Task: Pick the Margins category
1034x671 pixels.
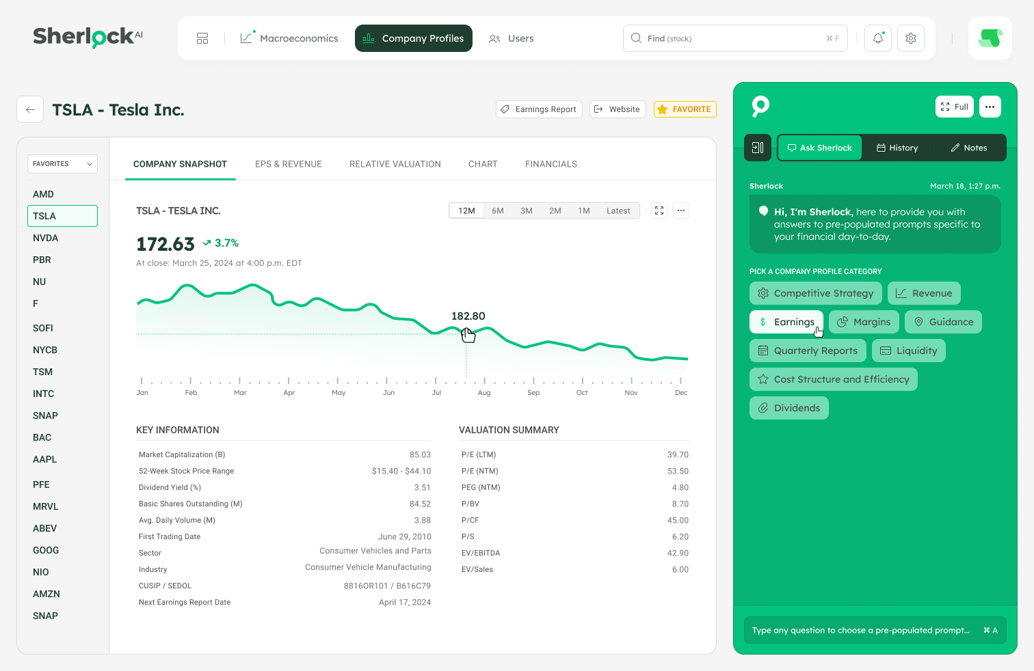Action: (864, 322)
